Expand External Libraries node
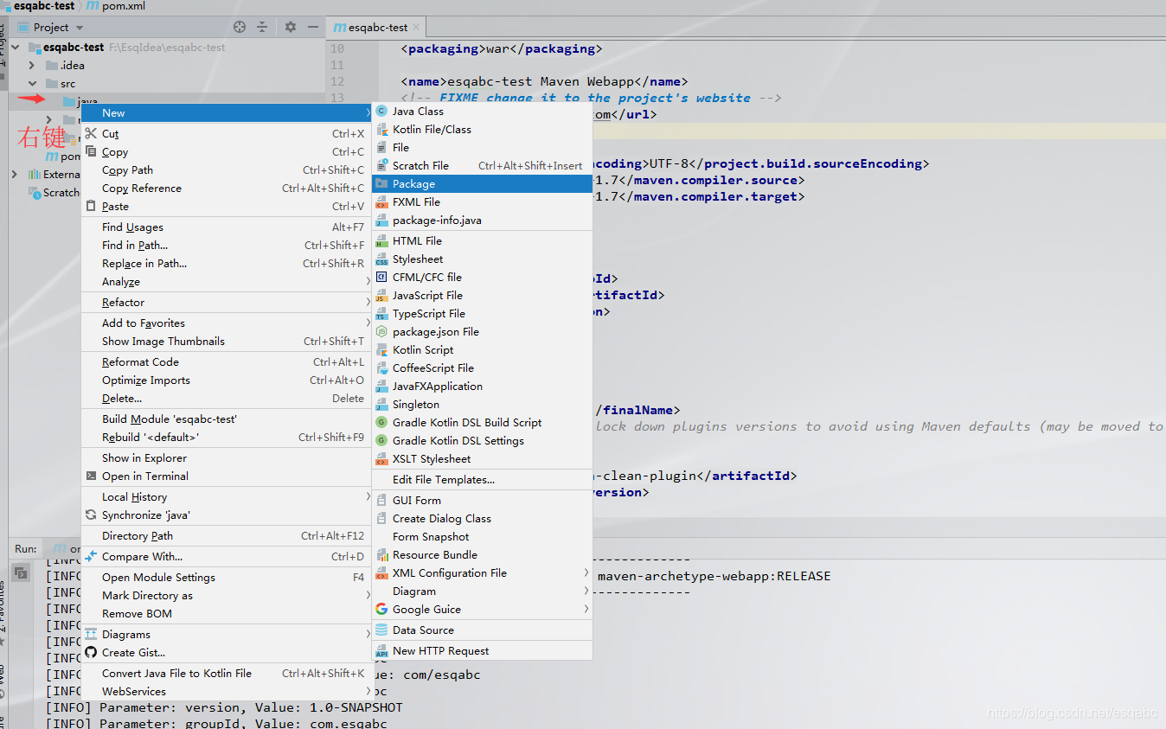The image size is (1166, 729). pos(15,175)
